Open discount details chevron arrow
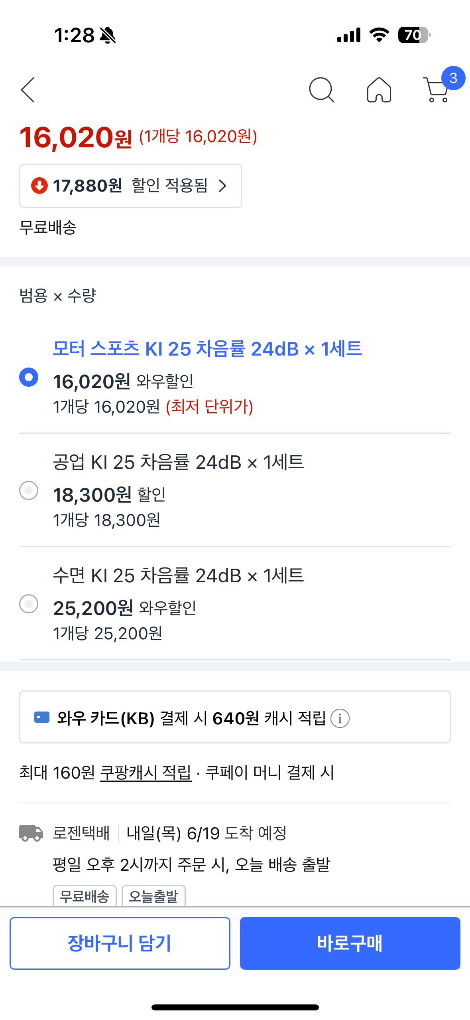Viewport: 470px width, 1020px height. click(x=223, y=186)
